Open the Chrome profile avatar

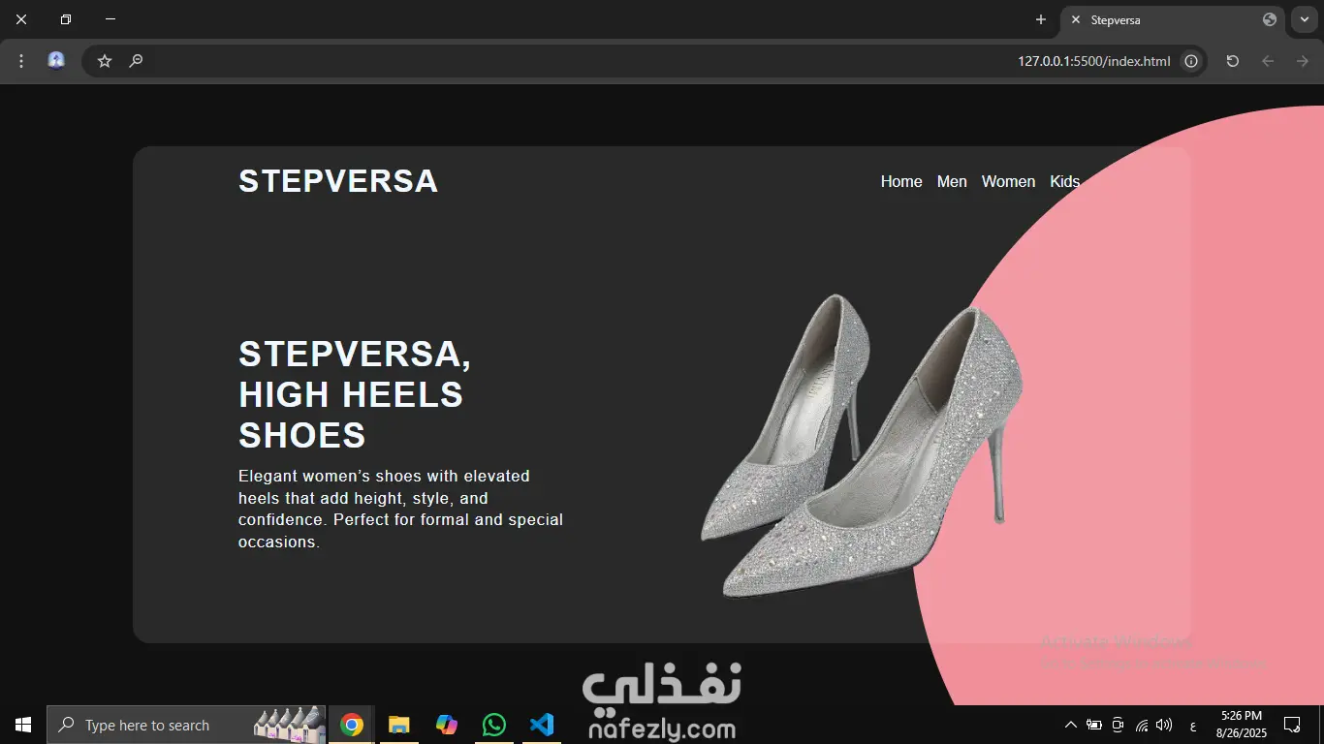pyautogui.click(x=56, y=60)
